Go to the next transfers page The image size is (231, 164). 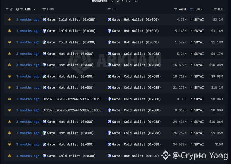[x=130, y=1]
